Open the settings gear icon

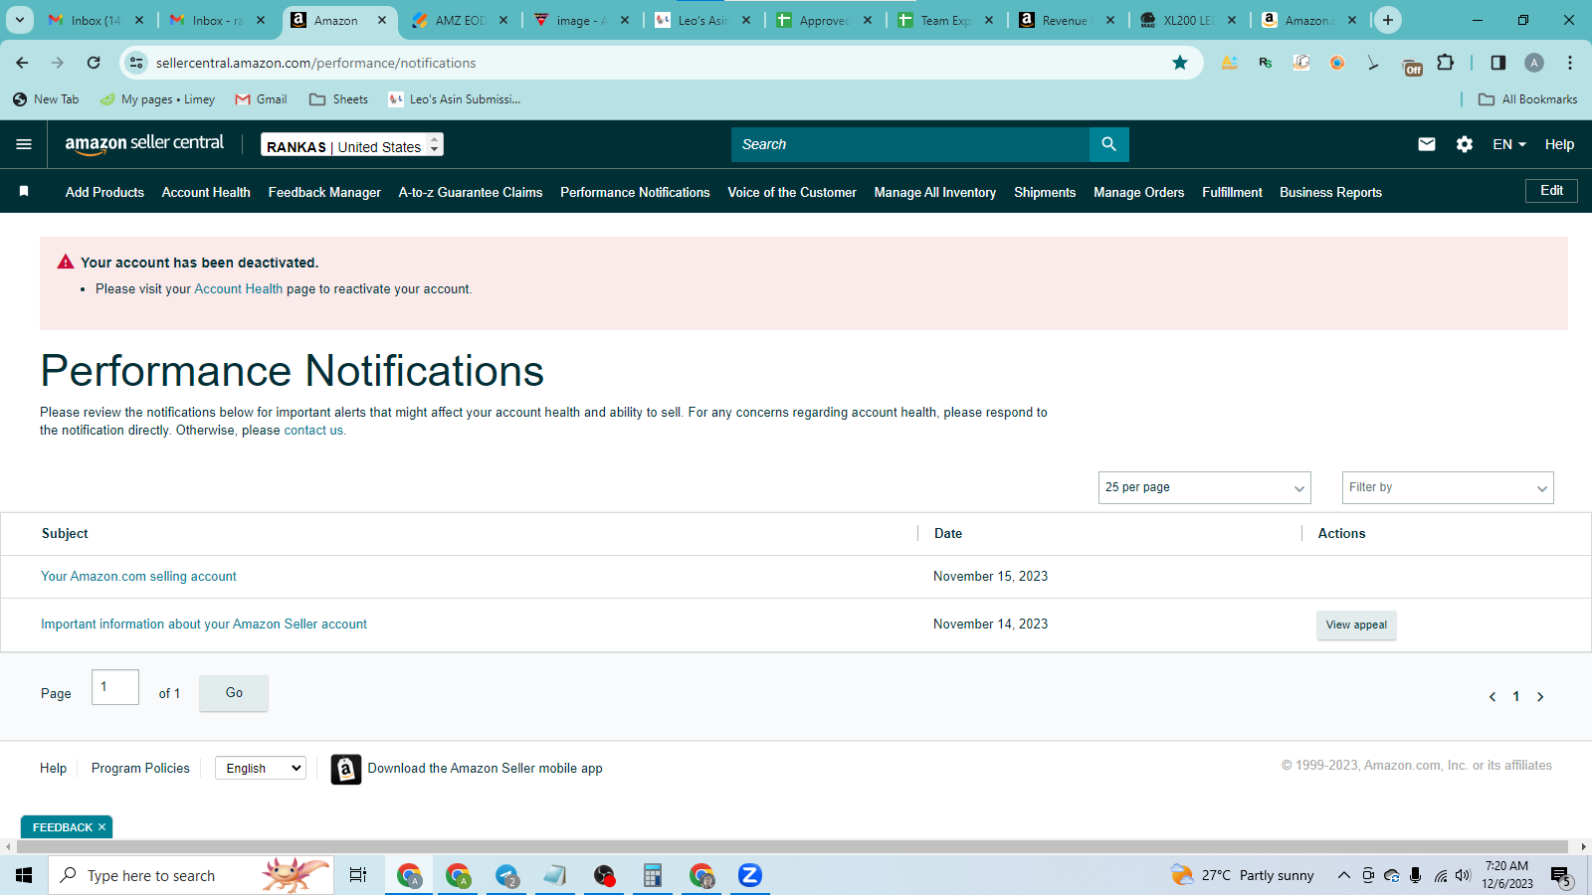[x=1464, y=144]
